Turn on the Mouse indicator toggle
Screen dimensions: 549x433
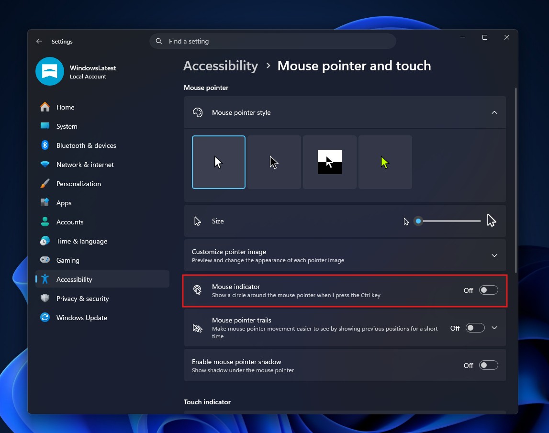[x=488, y=290]
